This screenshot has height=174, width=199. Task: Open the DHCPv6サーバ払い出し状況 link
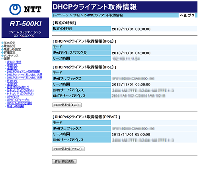click(x=24, y=78)
